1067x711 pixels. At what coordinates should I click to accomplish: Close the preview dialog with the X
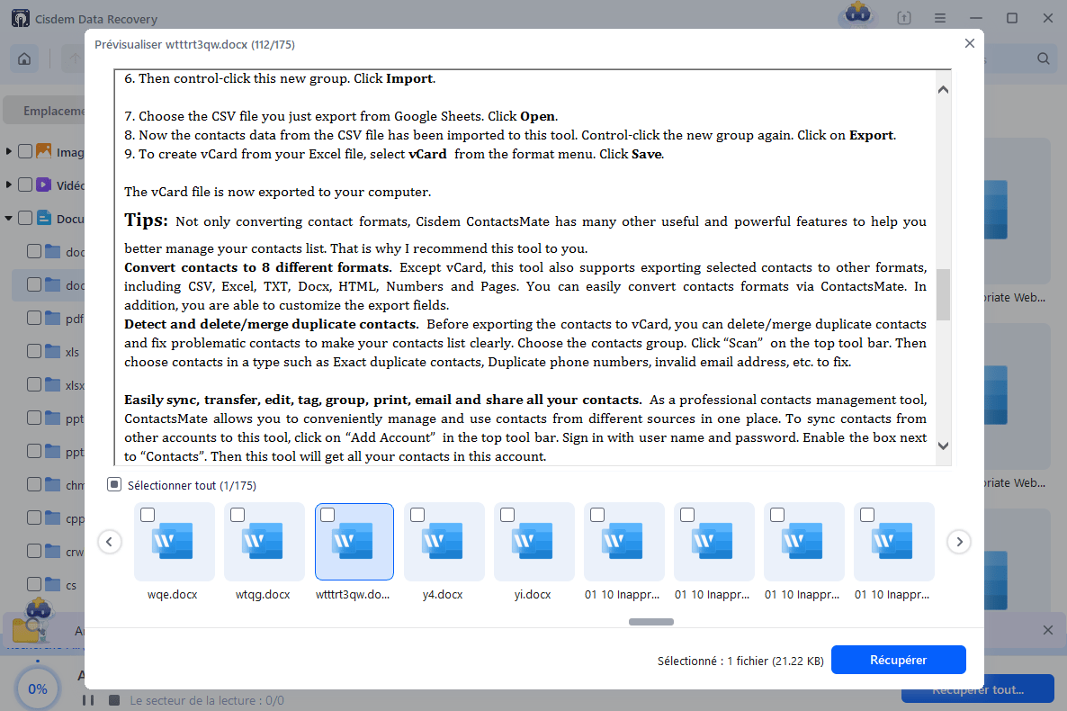(970, 43)
